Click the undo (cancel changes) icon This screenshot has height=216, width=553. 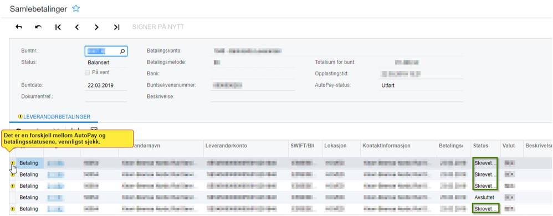[x=38, y=27]
